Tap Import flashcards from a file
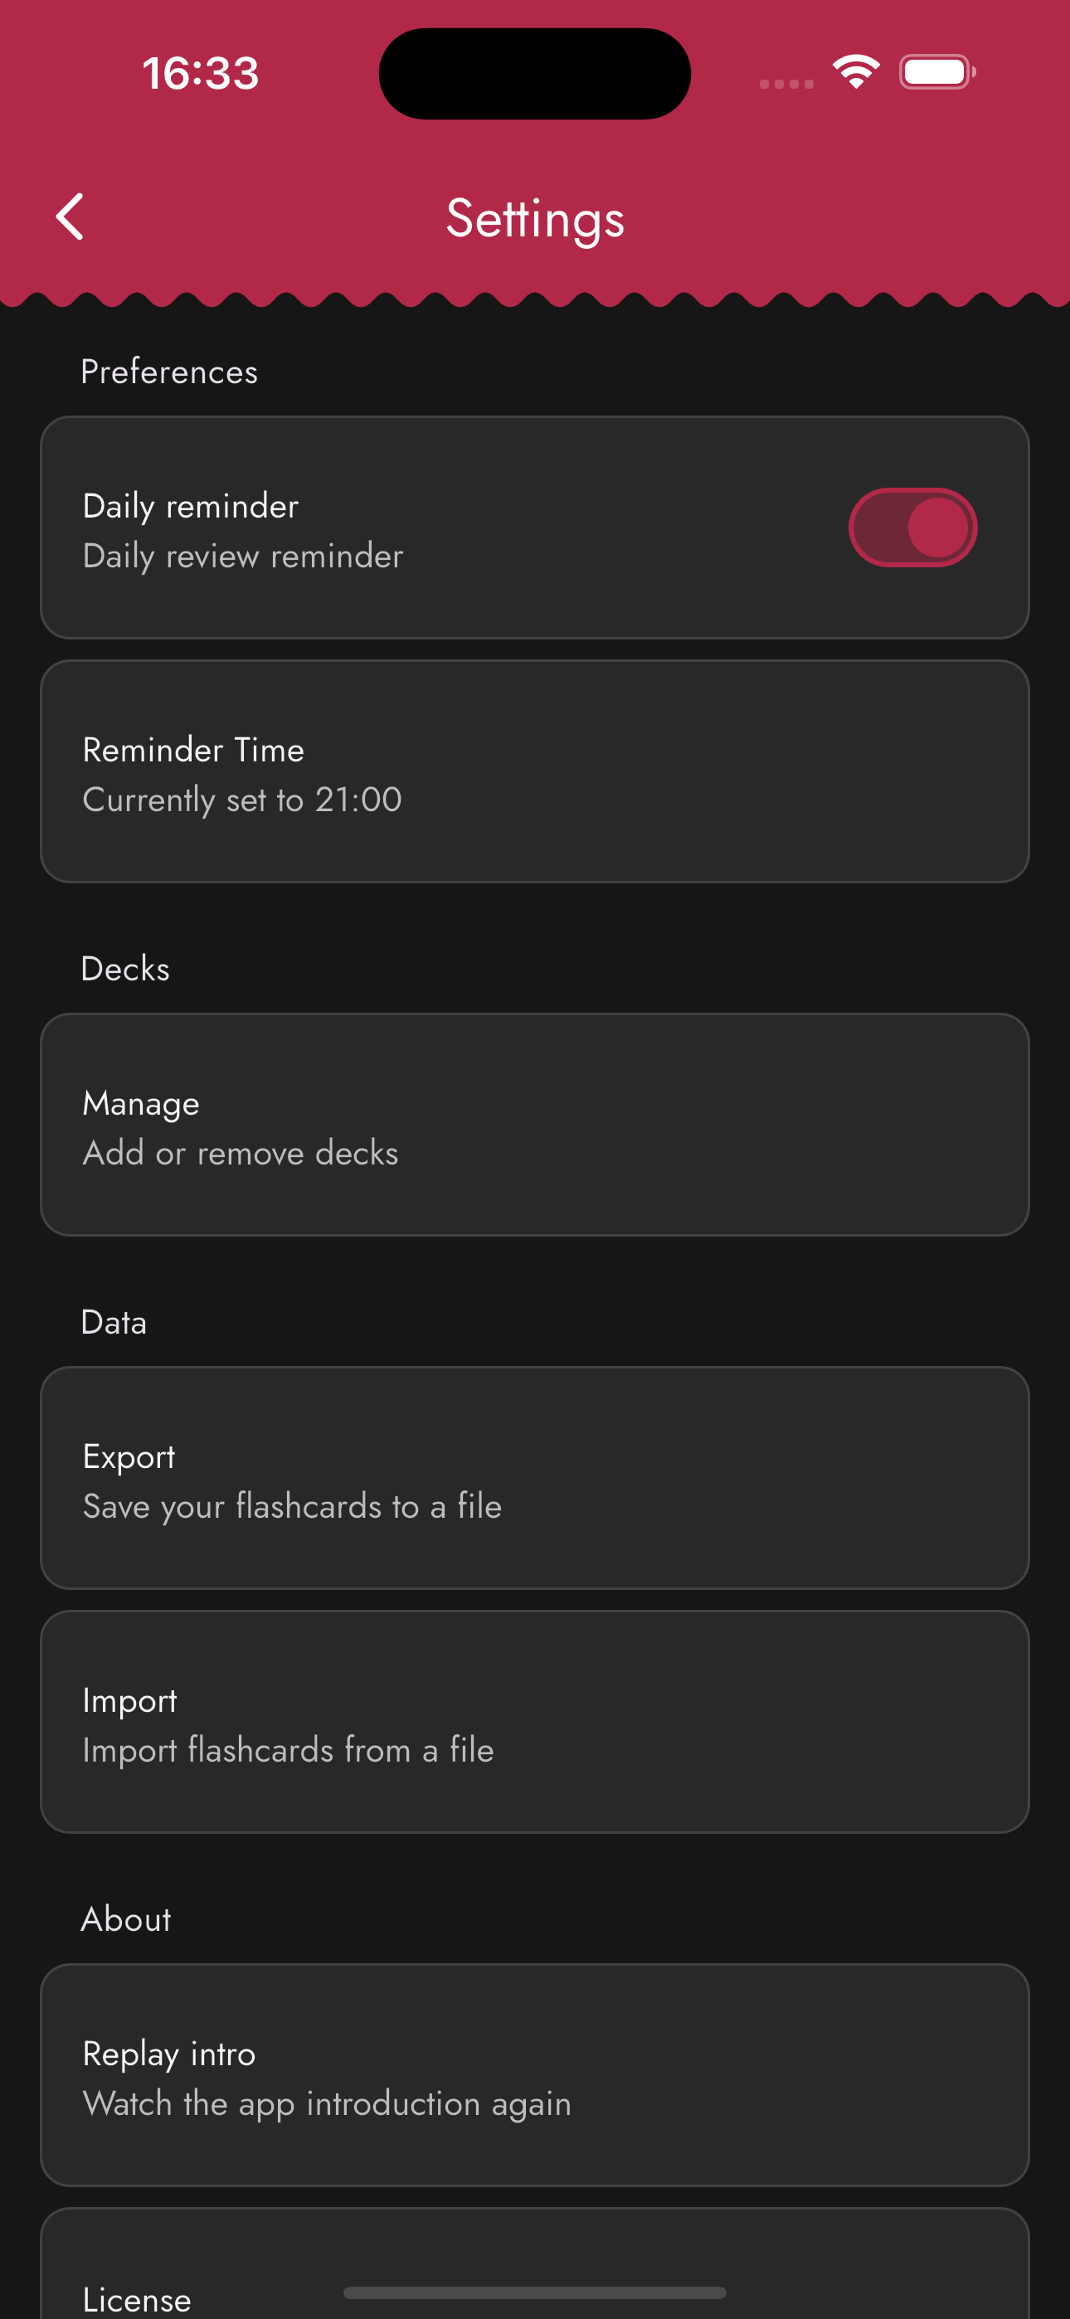The width and height of the screenshot is (1070, 2319). click(x=535, y=1722)
